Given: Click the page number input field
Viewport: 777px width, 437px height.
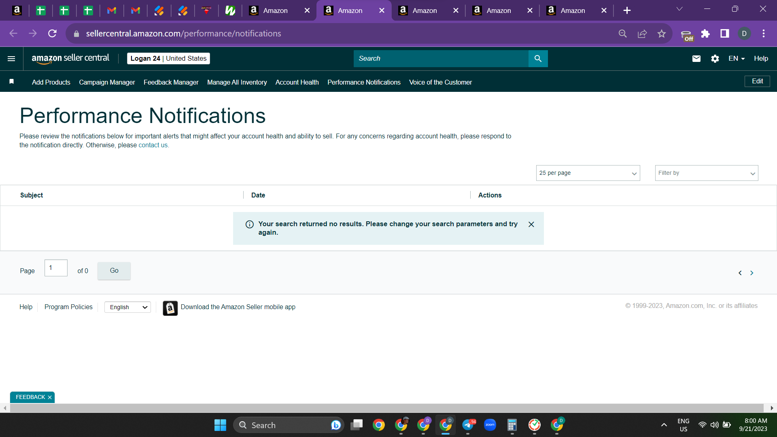Looking at the screenshot, I should [56, 268].
